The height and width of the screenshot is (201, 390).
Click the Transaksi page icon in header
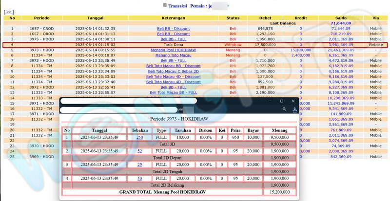[x=165, y=5]
